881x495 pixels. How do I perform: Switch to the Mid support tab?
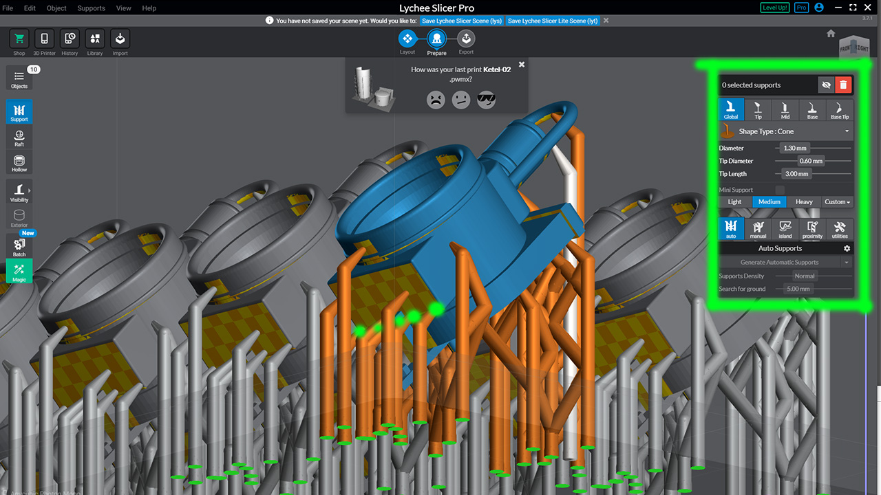[785, 110]
